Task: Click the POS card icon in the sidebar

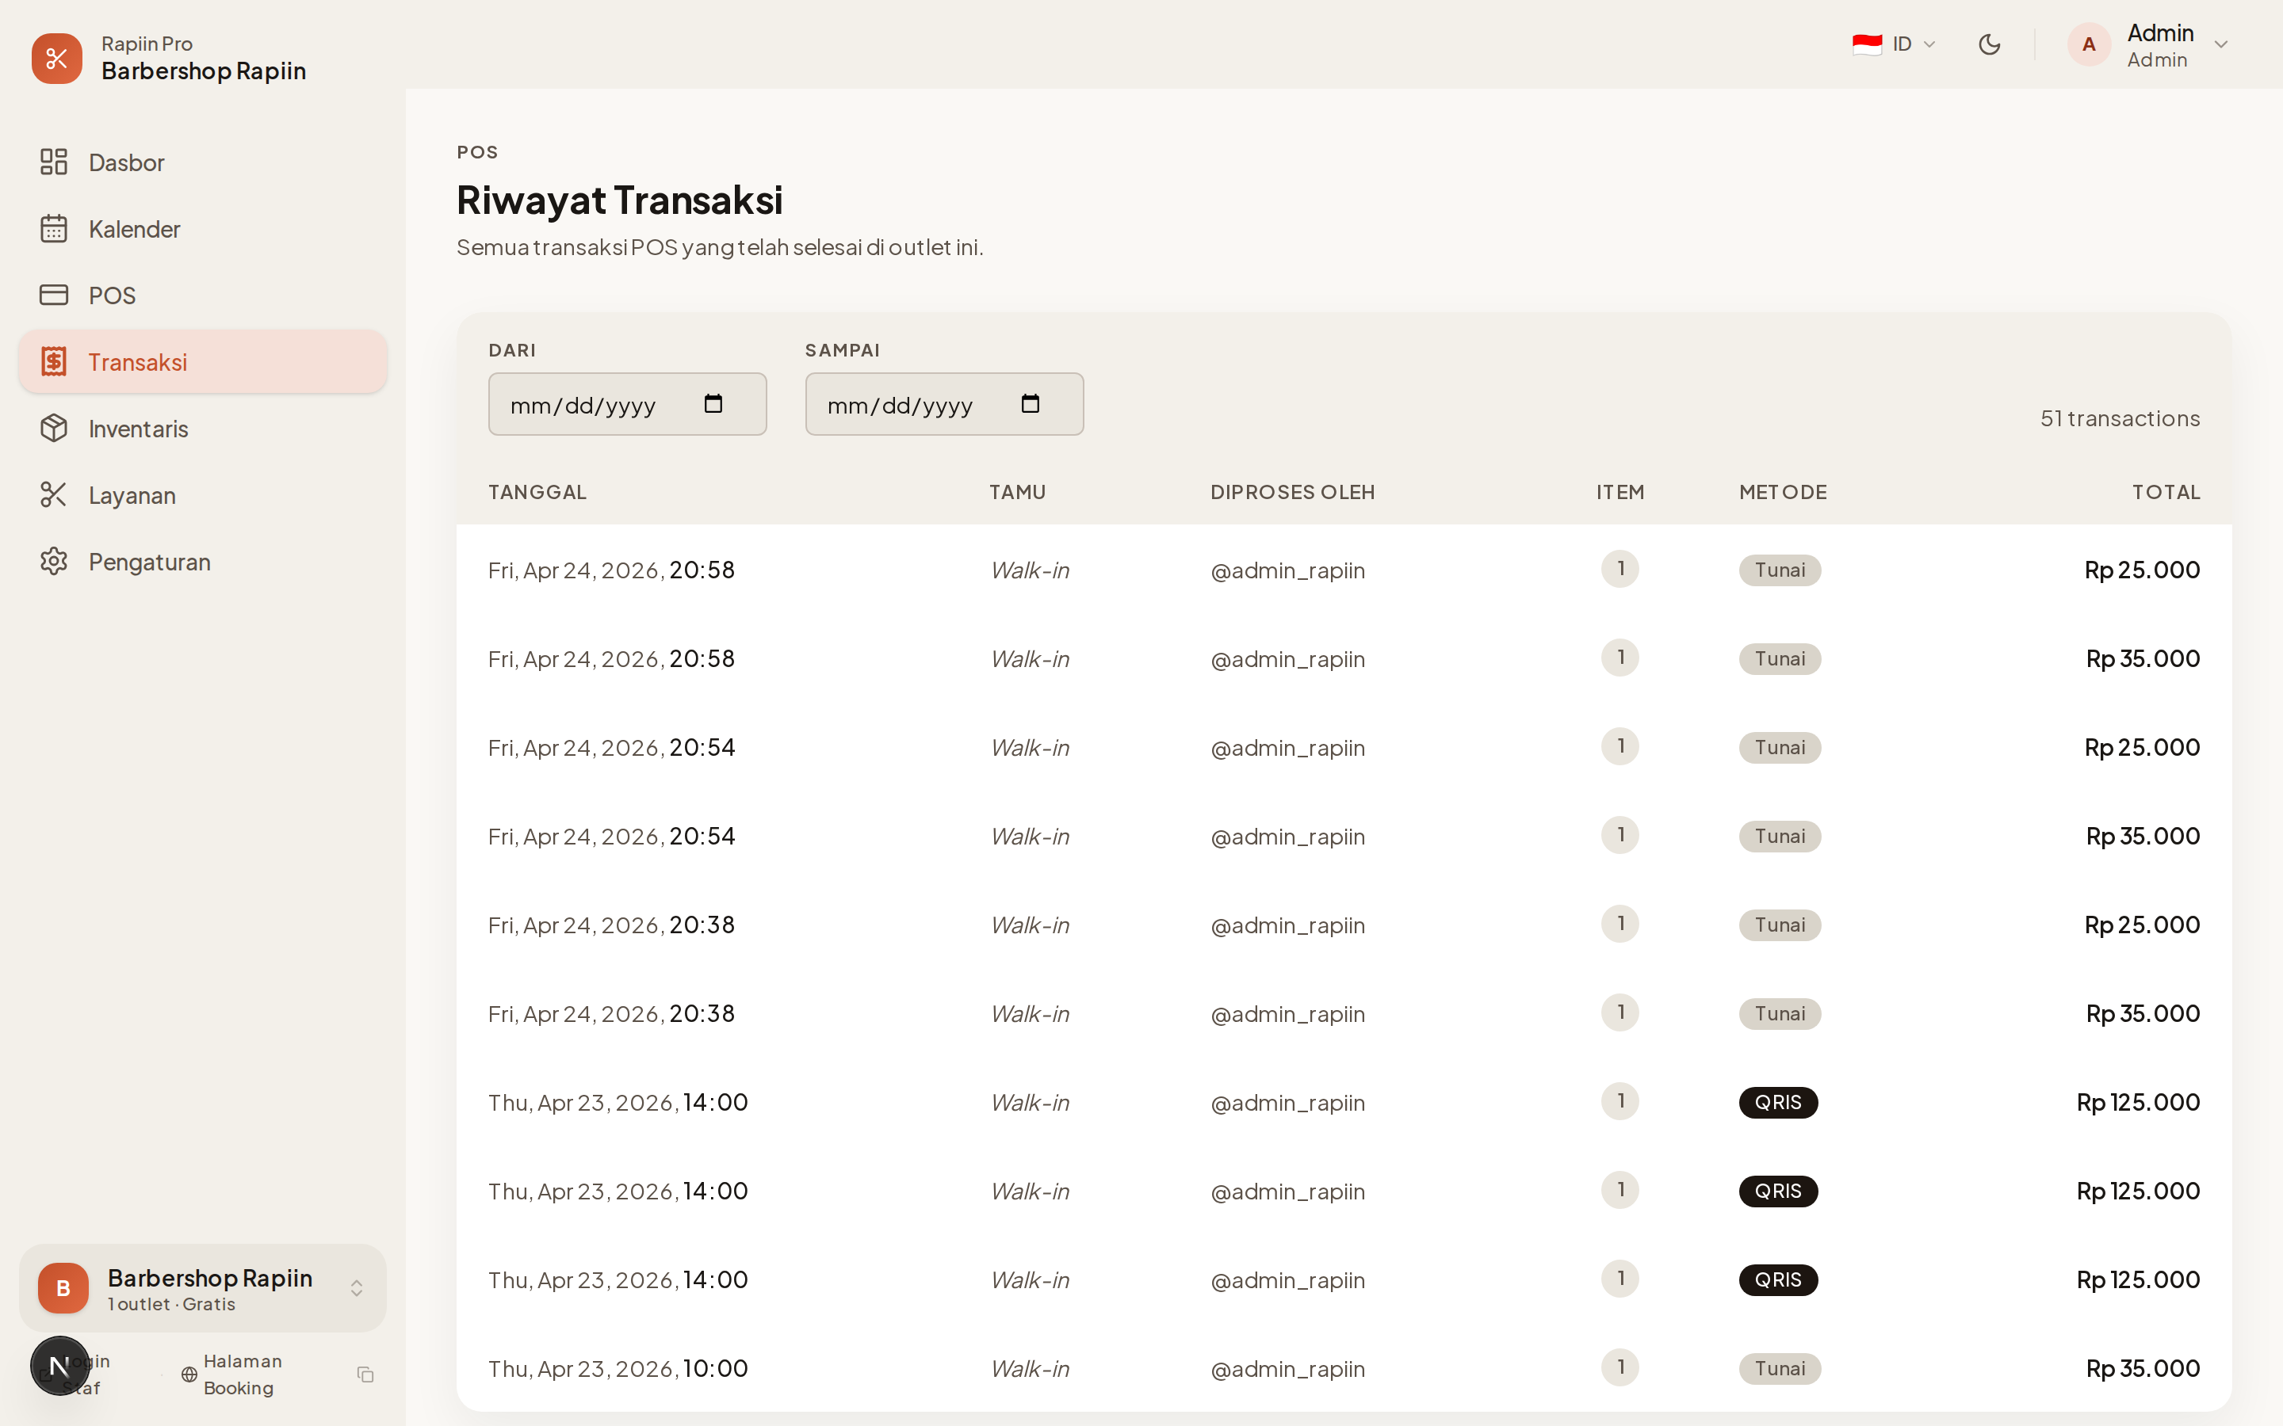Action: [54, 295]
